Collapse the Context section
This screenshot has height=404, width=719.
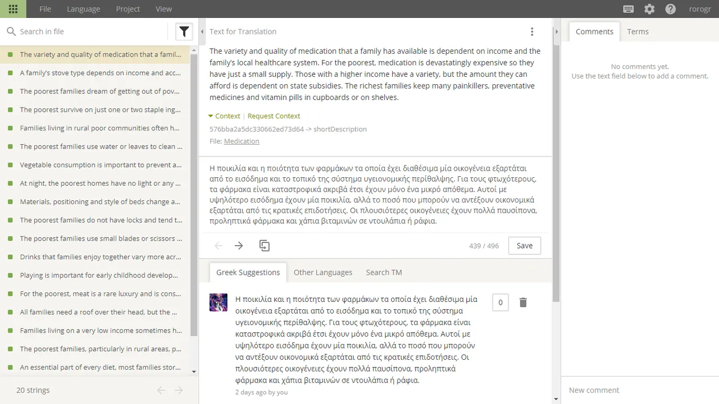click(x=224, y=116)
